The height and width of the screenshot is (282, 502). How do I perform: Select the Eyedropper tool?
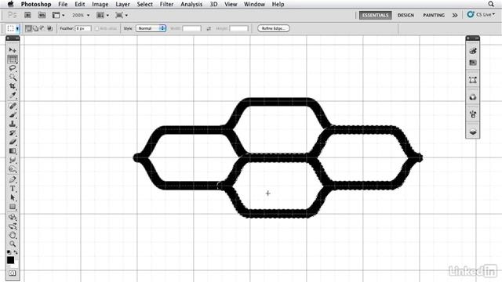click(13, 95)
